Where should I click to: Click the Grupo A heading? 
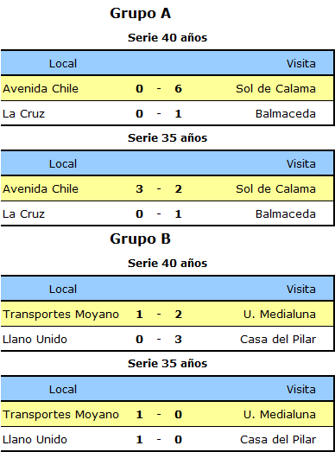coord(140,14)
